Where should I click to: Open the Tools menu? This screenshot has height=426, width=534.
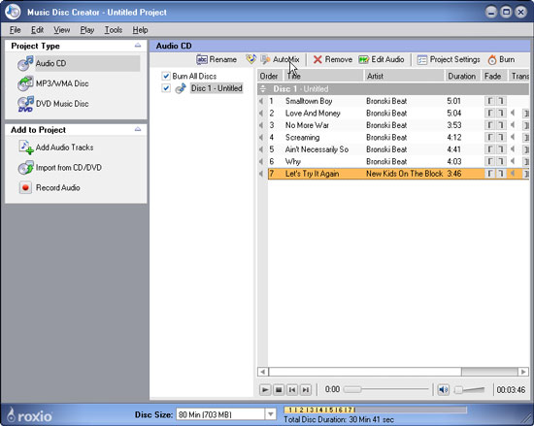[113, 30]
